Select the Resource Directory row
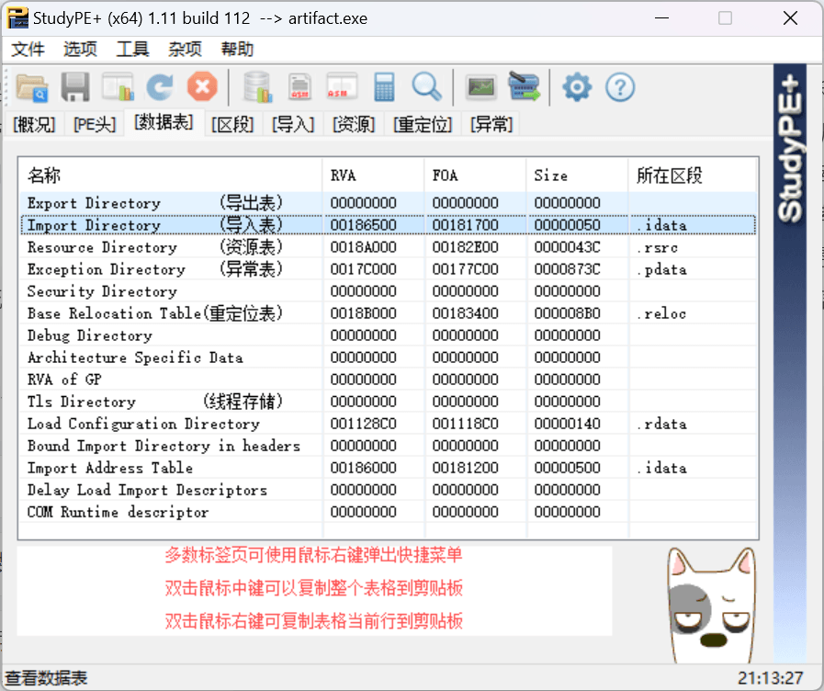This screenshot has width=824, height=691. tap(101, 247)
